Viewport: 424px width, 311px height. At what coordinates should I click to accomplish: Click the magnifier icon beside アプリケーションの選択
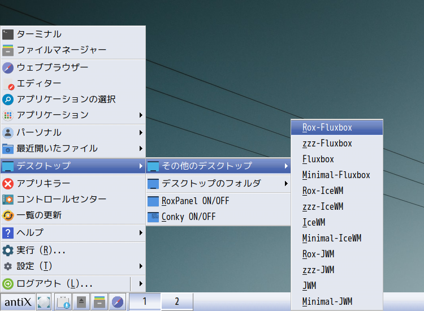tap(8, 100)
